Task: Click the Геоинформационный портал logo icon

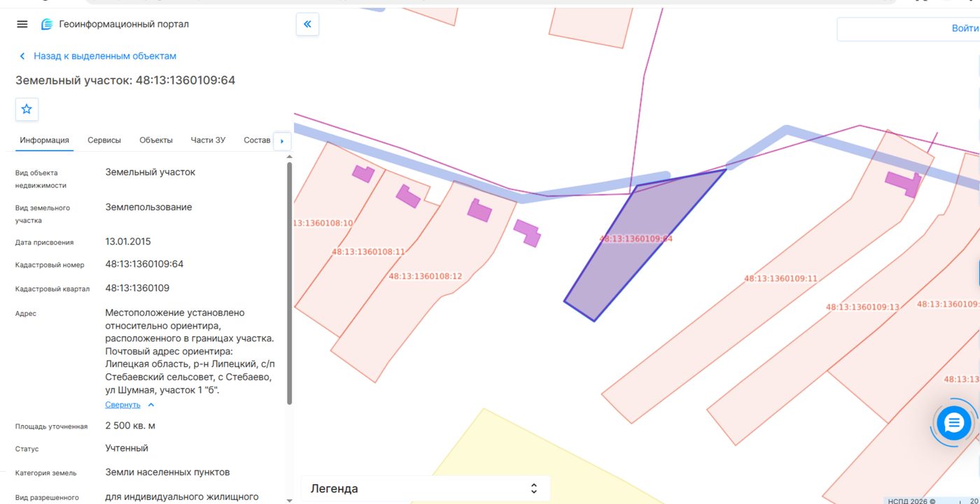Action: point(47,24)
